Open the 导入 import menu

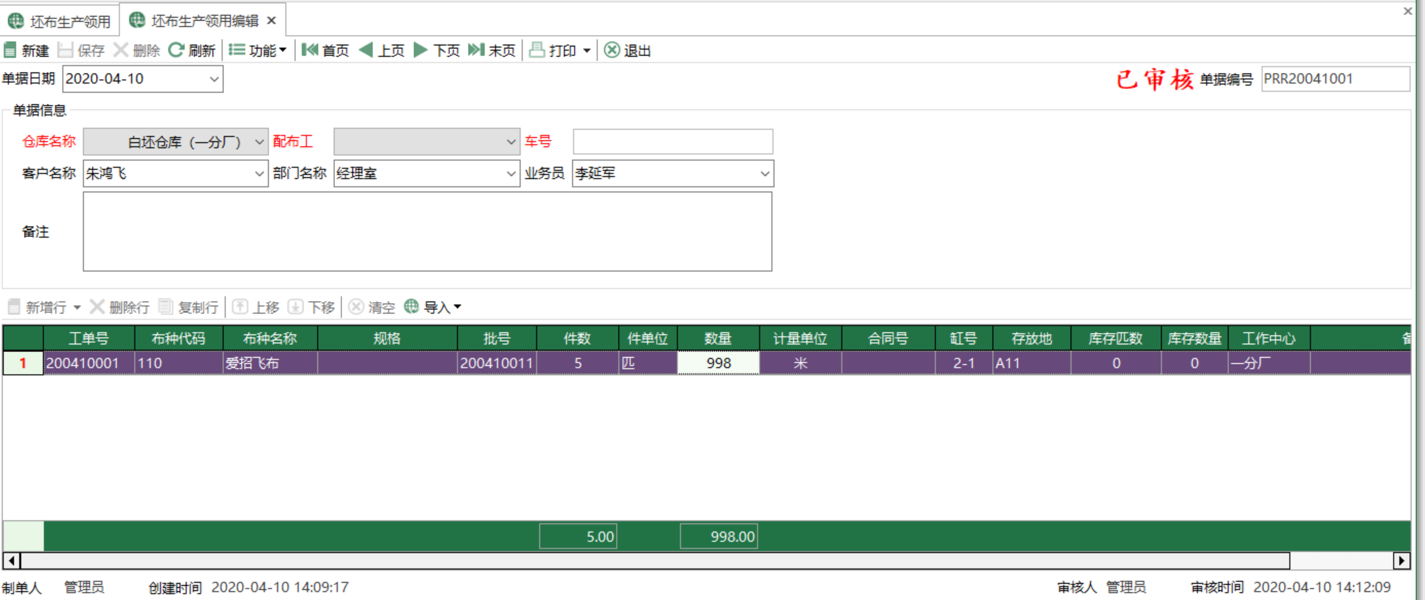[432, 306]
